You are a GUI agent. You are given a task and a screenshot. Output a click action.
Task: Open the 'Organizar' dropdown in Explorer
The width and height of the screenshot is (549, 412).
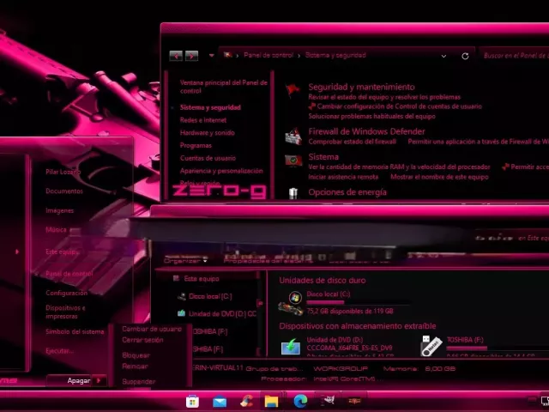(185, 261)
